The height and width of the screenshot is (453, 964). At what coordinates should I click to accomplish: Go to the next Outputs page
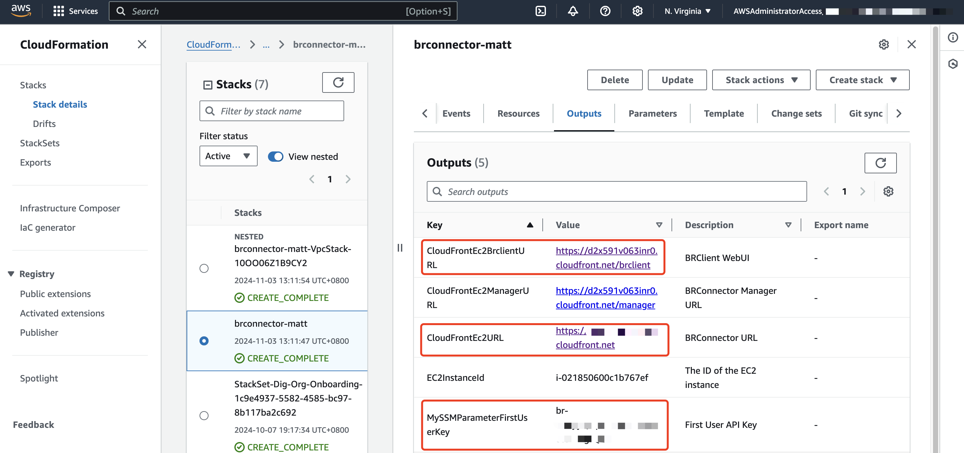tap(863, 192)
